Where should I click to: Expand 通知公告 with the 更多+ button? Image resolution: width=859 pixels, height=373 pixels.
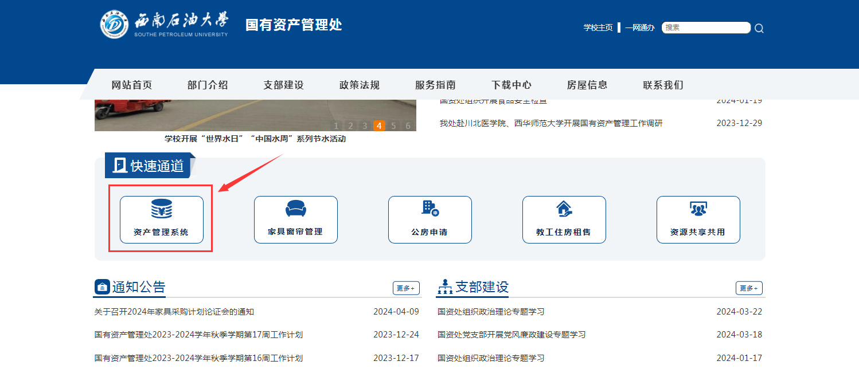click(x=406, y=288)
